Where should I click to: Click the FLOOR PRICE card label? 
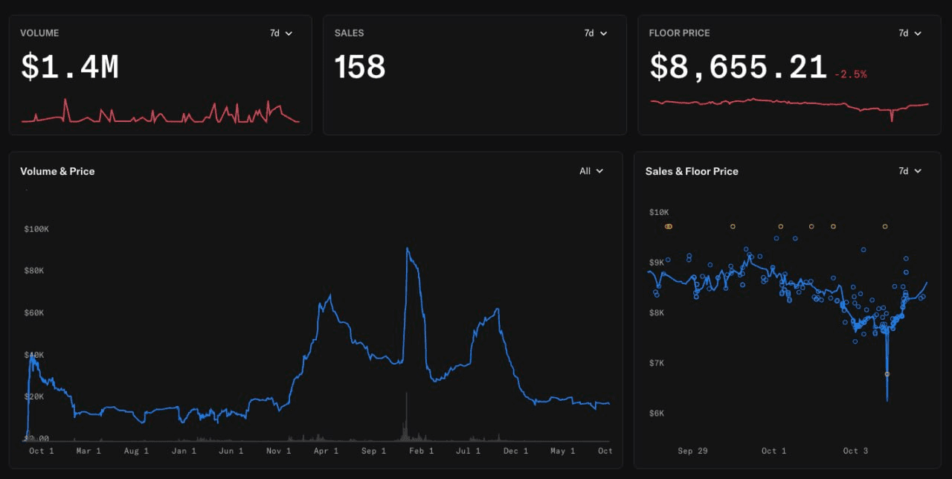(679, 33)
